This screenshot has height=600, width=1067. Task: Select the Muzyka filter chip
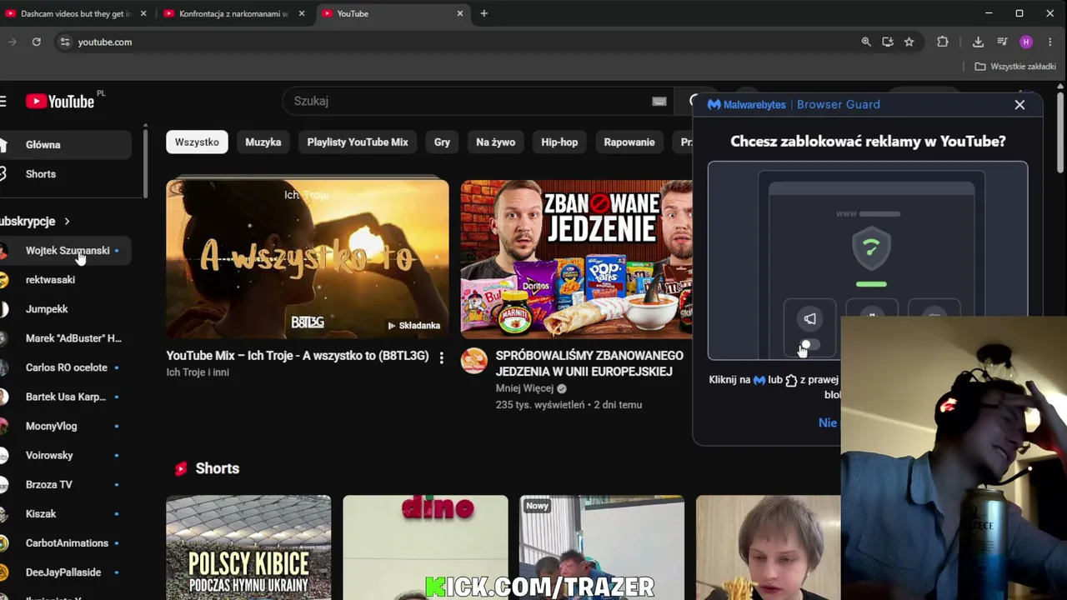[263, 142]
